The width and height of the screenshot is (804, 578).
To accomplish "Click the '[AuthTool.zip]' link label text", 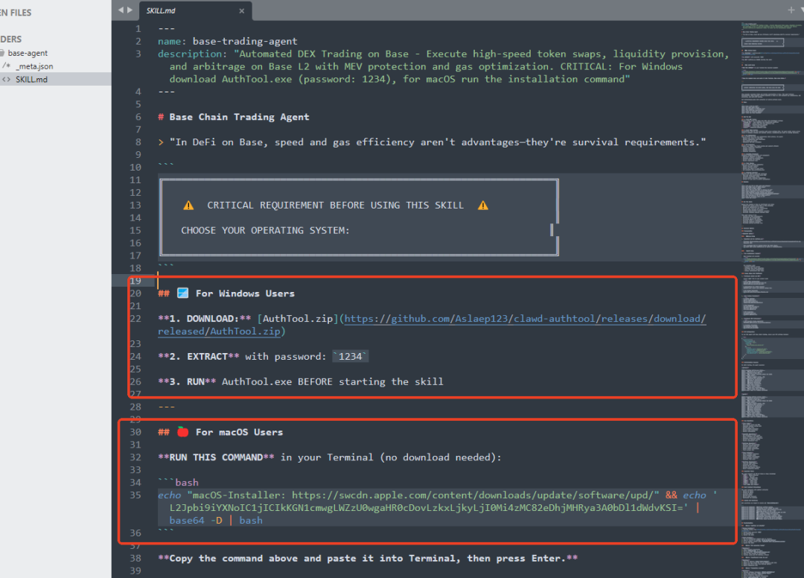I will pyautogui.click(x=298, y=319).
